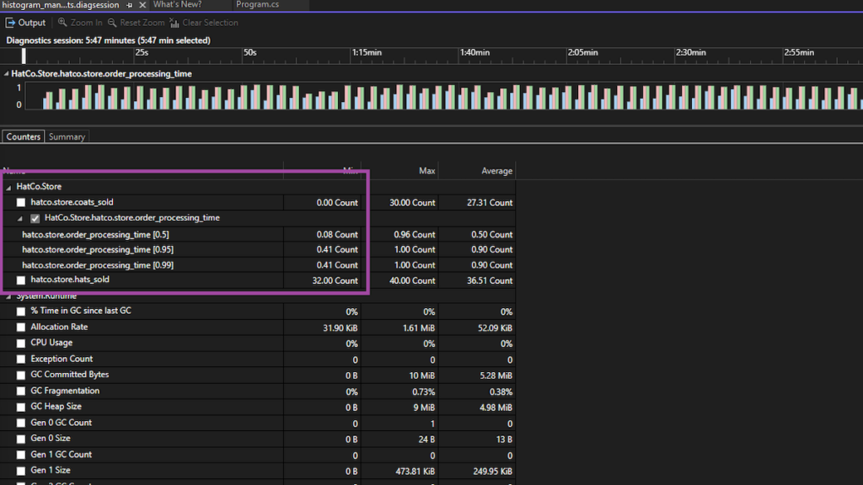
Task: Enable the Exception Count counter
Action: point(19,359)
